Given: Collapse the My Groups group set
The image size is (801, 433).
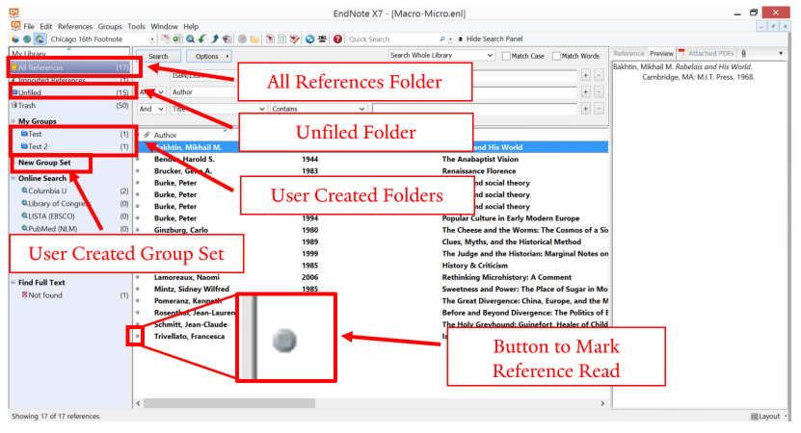Looking at the screenshot, I should (x=13, y=121).
